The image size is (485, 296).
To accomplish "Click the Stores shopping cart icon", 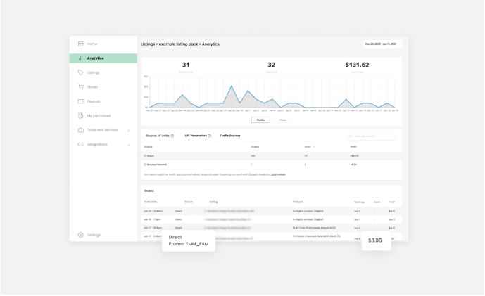I will (80, 86).
